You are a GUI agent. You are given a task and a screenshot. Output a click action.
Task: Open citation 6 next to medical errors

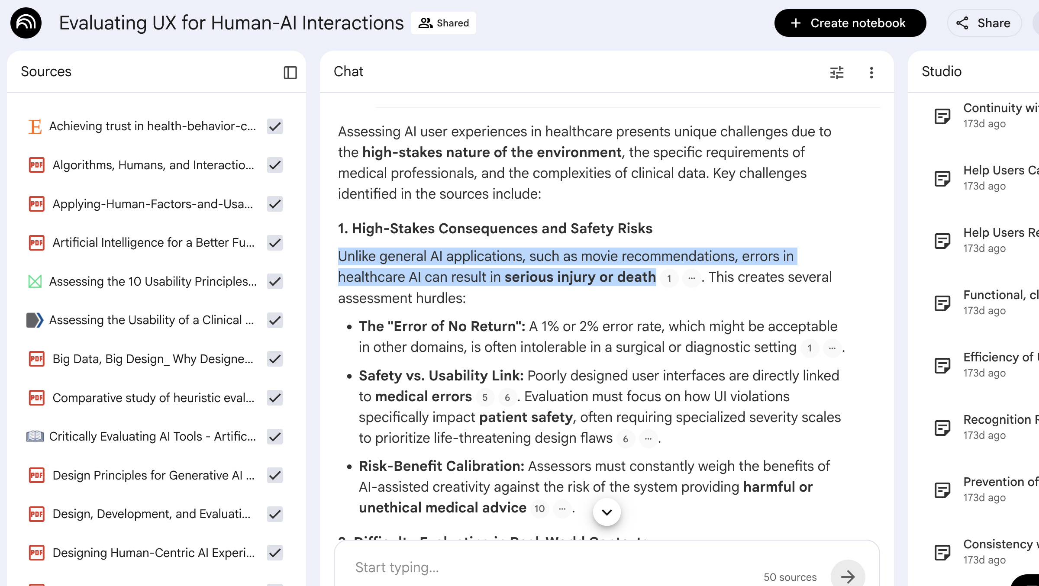[x=507, y=398]
